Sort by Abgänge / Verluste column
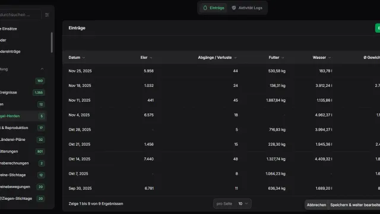380x214 pixels. coord(217,58)
